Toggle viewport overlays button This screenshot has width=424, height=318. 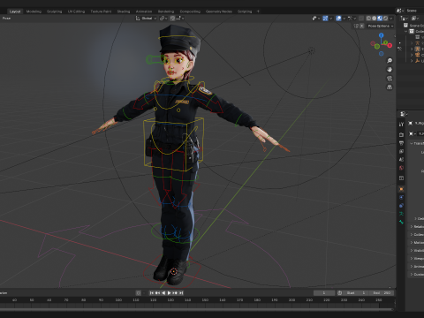coord(338,19)
